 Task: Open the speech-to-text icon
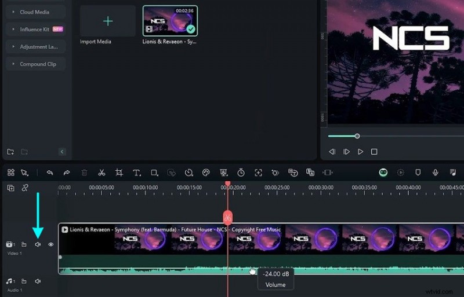coord(293,173)
